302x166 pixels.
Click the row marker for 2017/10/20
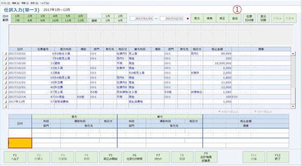[6, 63]
